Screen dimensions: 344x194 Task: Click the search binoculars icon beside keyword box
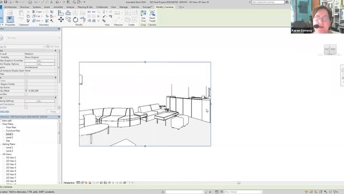click(x=287, y=2)
